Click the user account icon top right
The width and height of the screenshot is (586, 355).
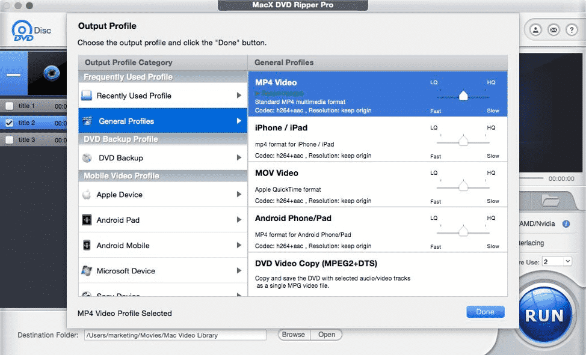pos(535,29)
